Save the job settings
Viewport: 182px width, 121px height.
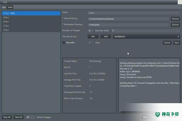click(x=177, y=43)
